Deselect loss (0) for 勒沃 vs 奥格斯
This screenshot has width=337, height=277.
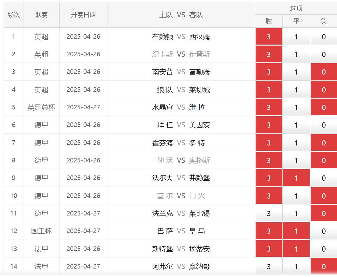click(323, 160)
